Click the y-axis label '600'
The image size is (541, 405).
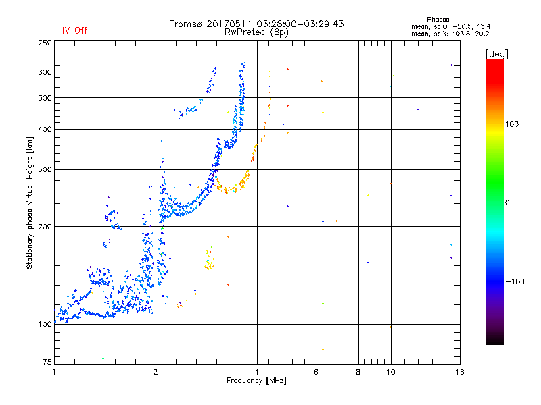(x=45, y=72)
